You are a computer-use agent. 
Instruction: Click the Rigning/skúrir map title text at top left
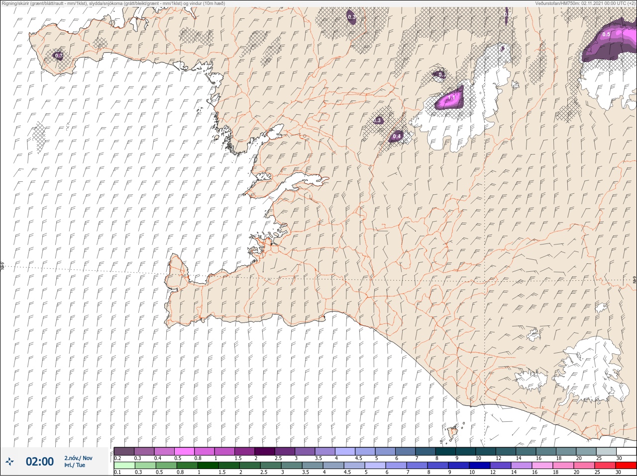click(x=113, y=3)
